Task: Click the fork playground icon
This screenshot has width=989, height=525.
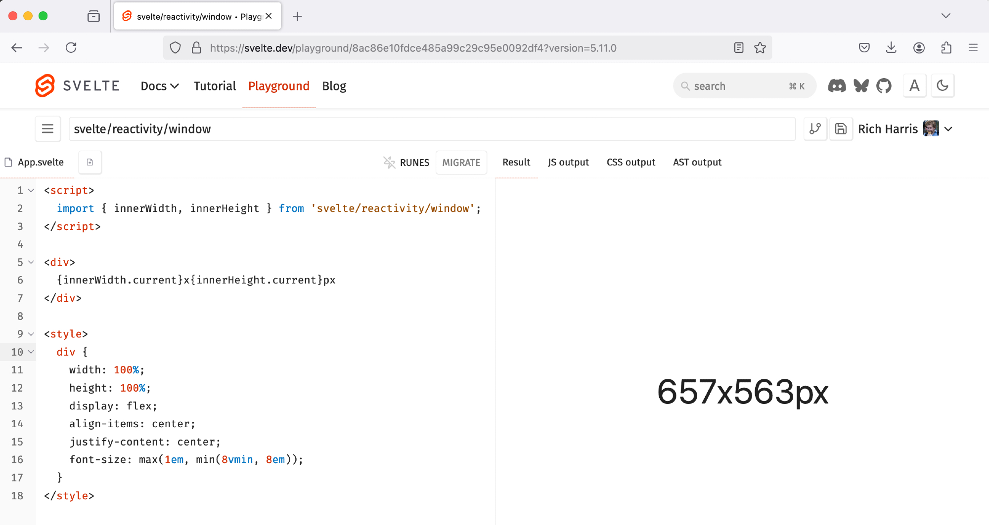Action: pyautogui.click(x=815, y=129)
